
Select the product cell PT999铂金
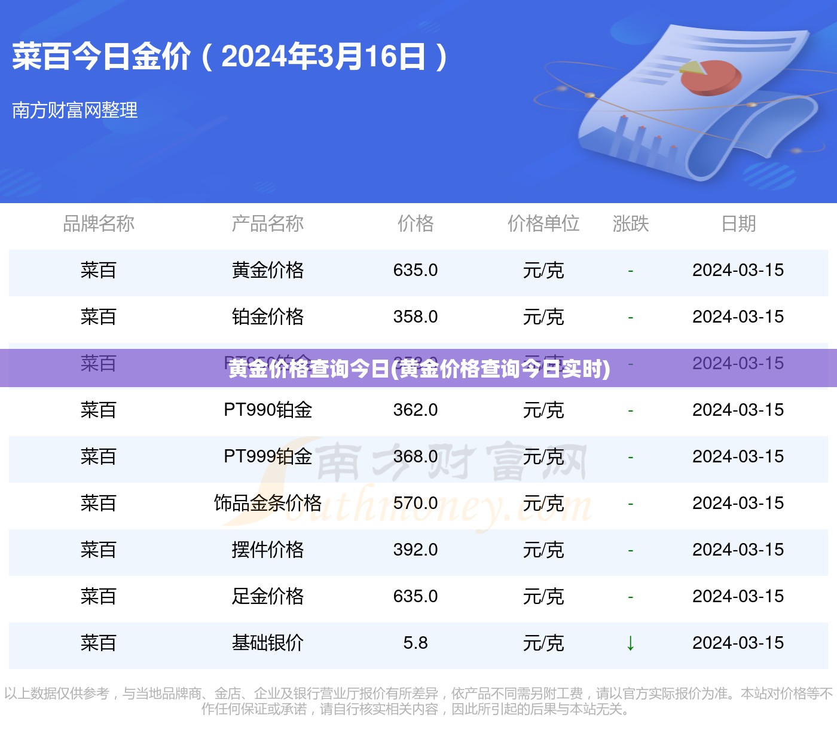click(268, 456)
